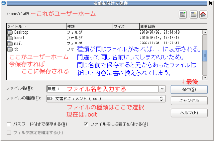Click フォルダ type cell in Desktop row
This screenshot has width=214, height=141.
point(74,32)
